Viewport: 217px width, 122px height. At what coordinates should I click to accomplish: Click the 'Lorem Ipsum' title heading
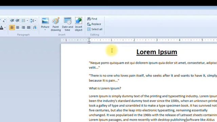click(x=157, y=52)
